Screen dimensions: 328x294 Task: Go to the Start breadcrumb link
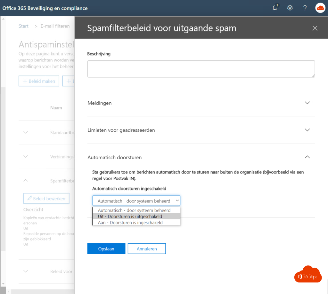[23, 26]
